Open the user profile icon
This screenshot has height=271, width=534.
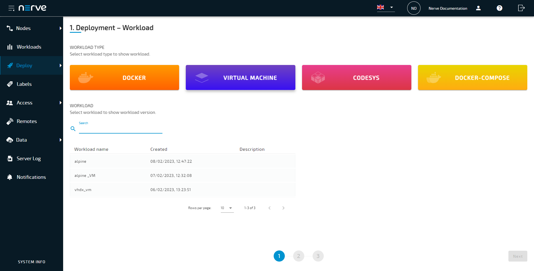pyautogui.click(x=478, y=8)
